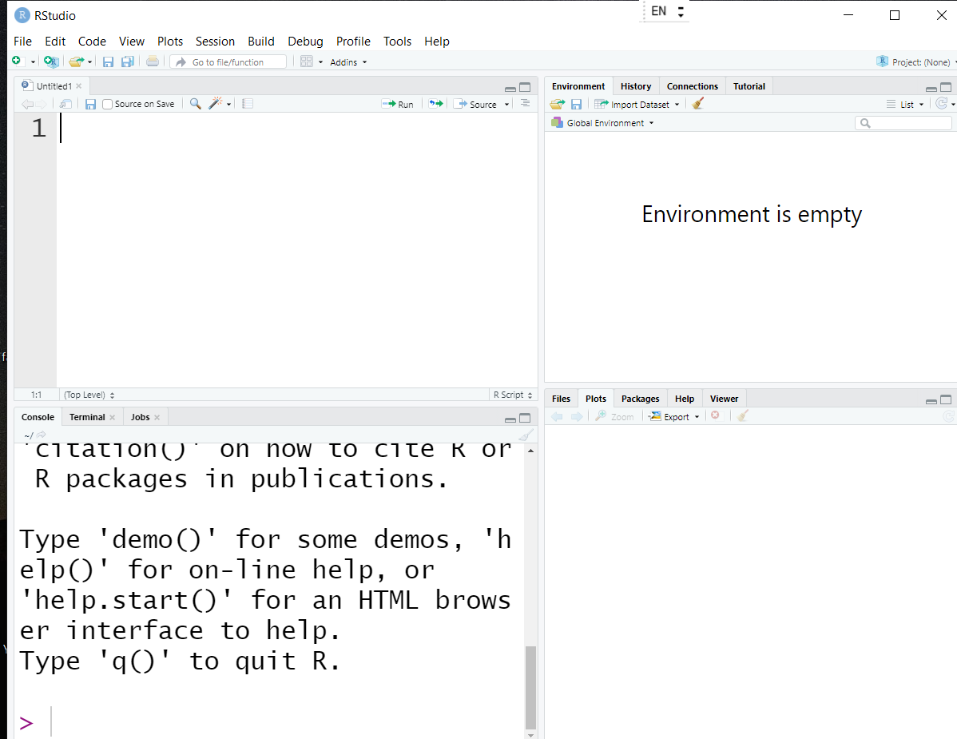Switch to the Jobs tab

click(140, 417)
